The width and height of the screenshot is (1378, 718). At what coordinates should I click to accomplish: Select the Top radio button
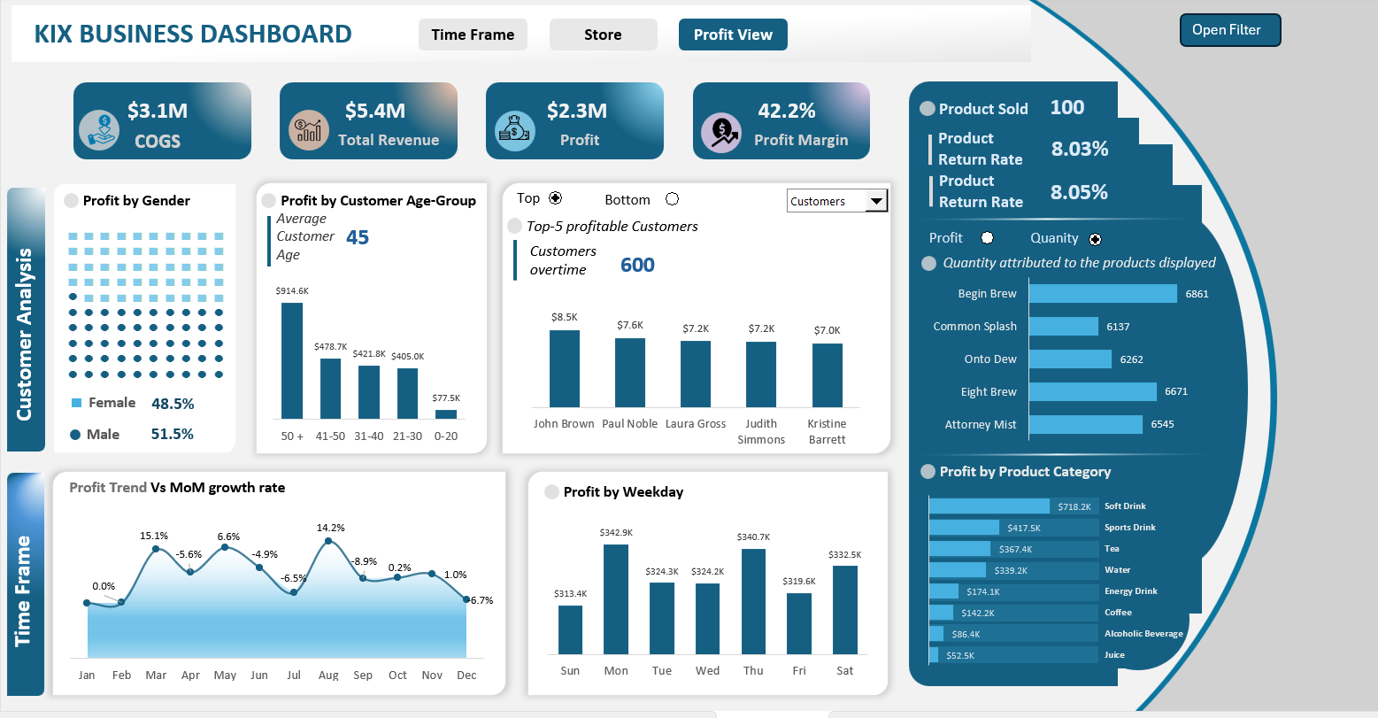(x=556, y=198)
